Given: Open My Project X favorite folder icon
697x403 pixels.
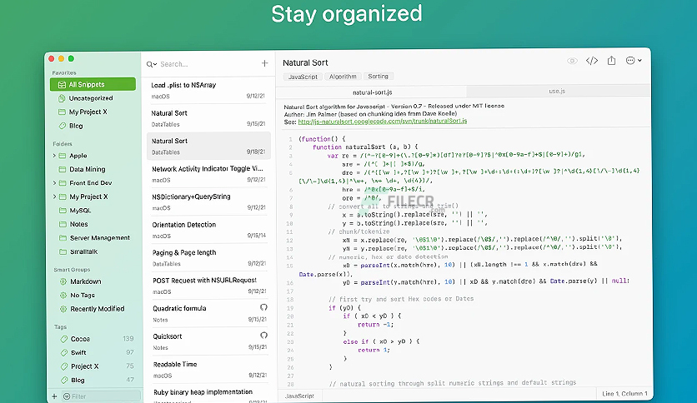Looking at the screenshot, I should point(63,112).
